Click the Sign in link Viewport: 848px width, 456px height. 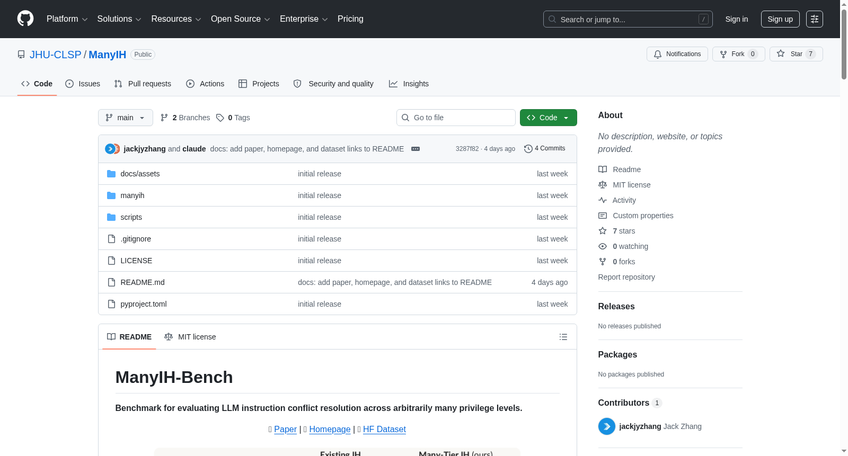[x=737, y=19]
